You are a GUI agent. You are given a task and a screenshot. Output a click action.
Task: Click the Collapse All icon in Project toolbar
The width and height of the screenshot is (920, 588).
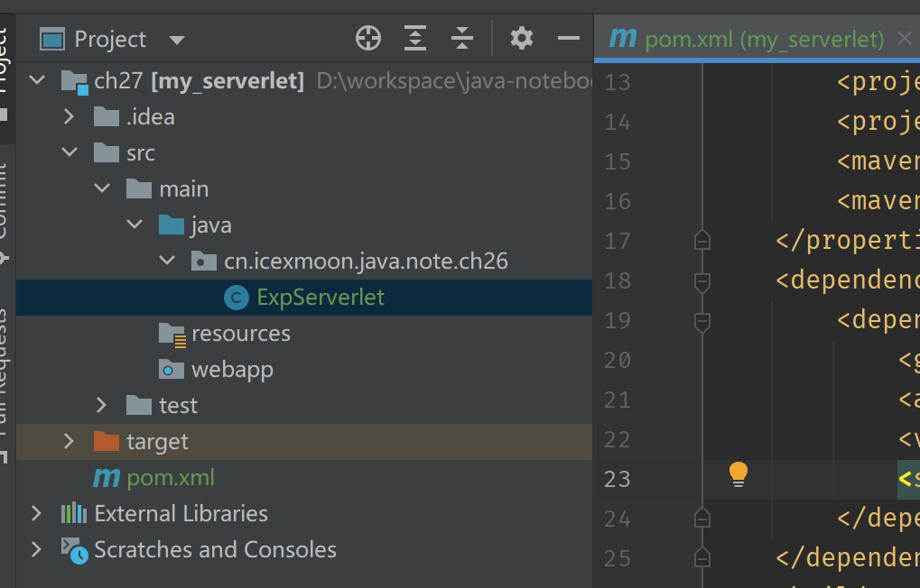click(x=461, y=38)
